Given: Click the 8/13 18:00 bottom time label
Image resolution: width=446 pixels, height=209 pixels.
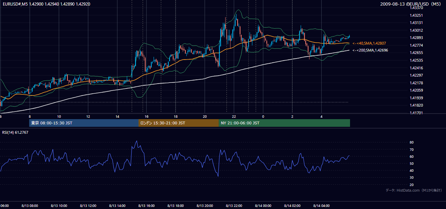Looking at the screenshot, I should (x=176, y=206).
